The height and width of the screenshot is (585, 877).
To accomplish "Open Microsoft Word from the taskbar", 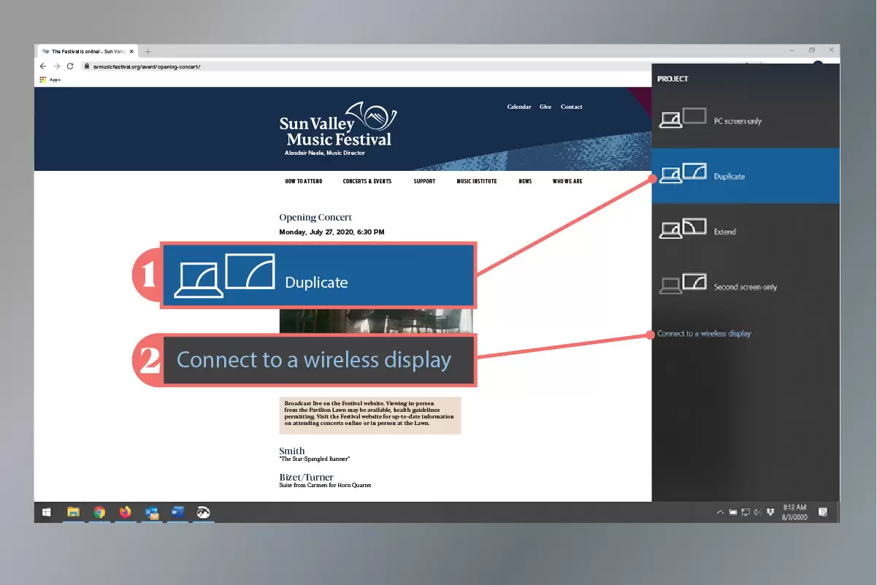I will 177,512.
